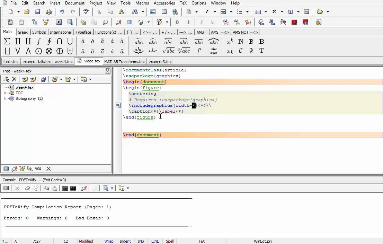Clear the console with eraser icon
Viewport: 383px width, 244px height.
(28, 188)
